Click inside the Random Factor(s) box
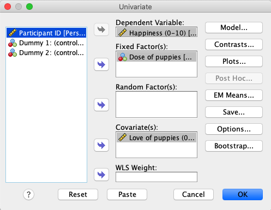Screen dimensions: 271x210 tap(156, 105)
